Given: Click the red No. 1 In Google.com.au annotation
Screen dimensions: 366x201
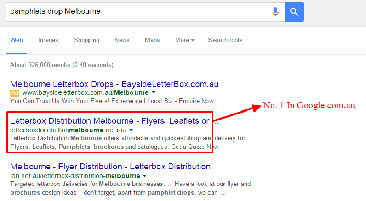Looking at the screenshot, I should pyautogui.click(x=309, y=106).
